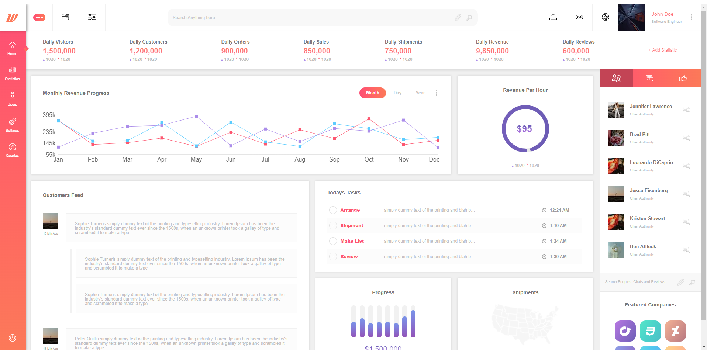Click the upload icon in the top toolbar

tap(553, 17)
